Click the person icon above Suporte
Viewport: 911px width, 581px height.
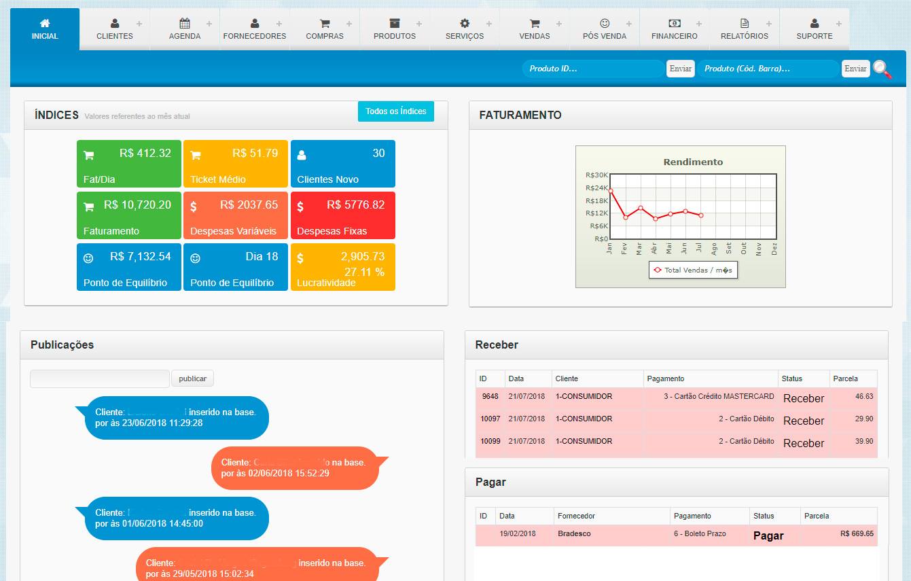[815, 23]
